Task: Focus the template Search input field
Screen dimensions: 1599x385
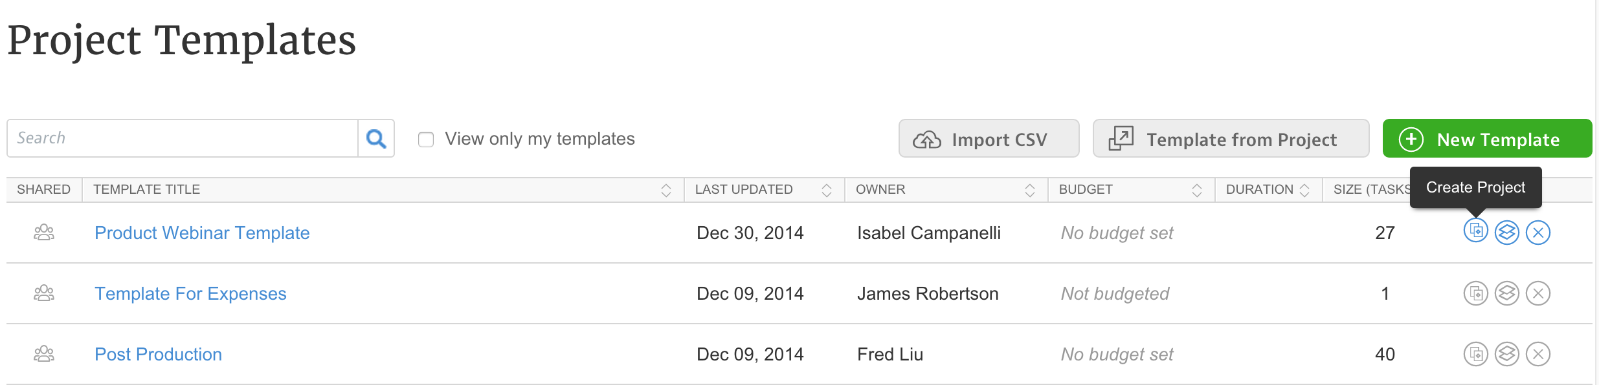Action: [x=183, y=138]
